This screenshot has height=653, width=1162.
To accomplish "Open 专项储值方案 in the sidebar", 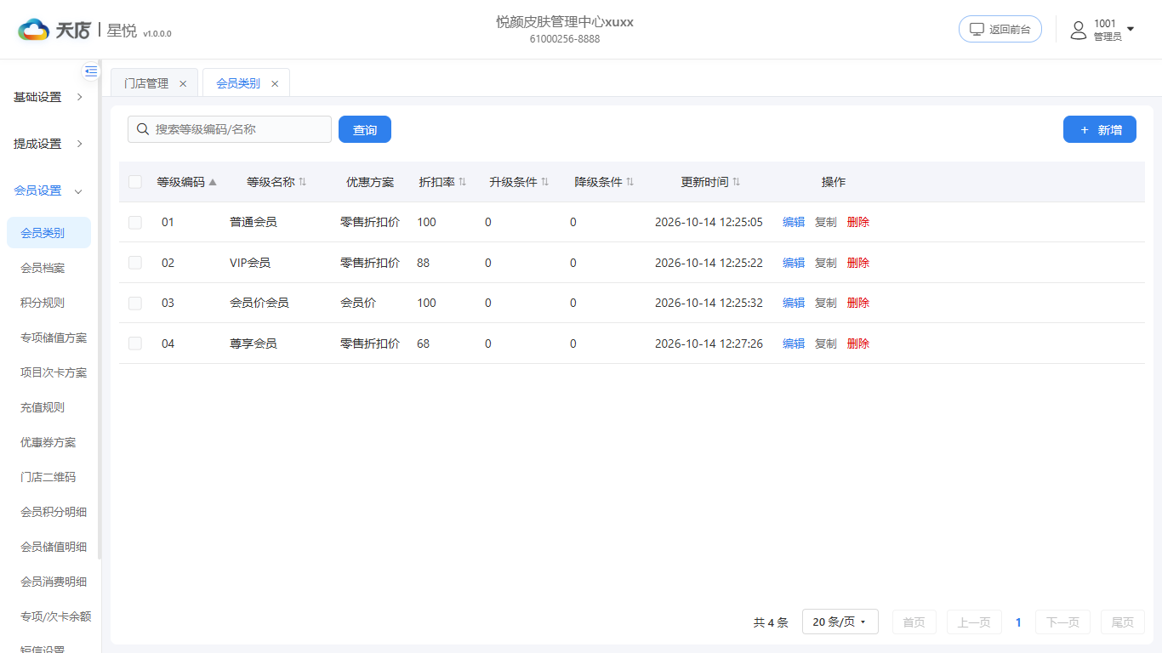I will click(x=54, y=338).
